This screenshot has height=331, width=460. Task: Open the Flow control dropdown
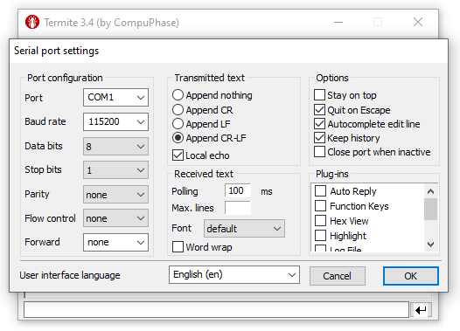coord(115,218)
